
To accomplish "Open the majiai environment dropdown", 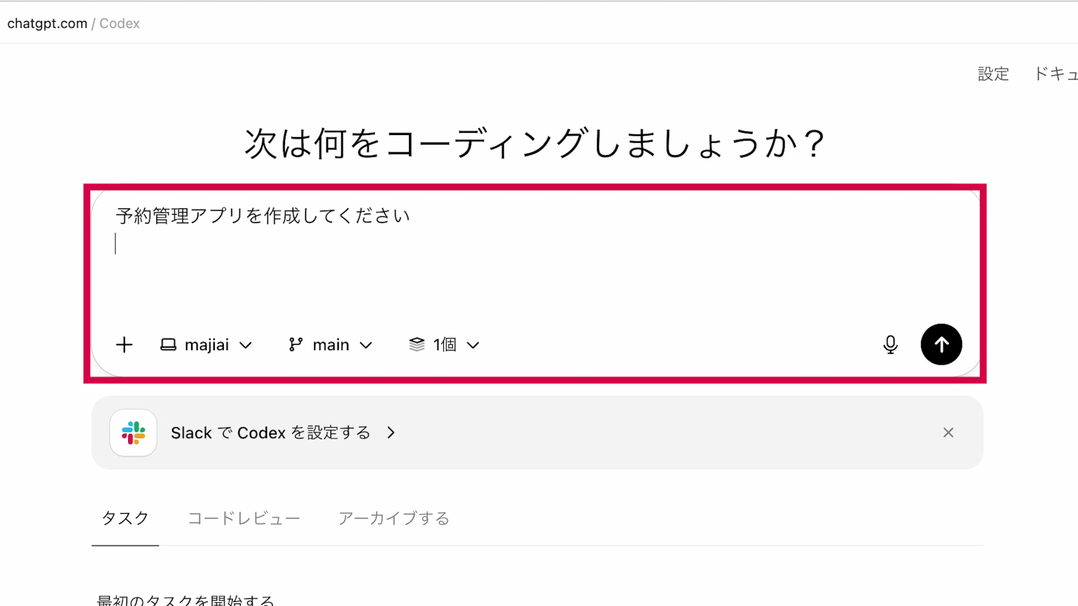I will 207,345.
